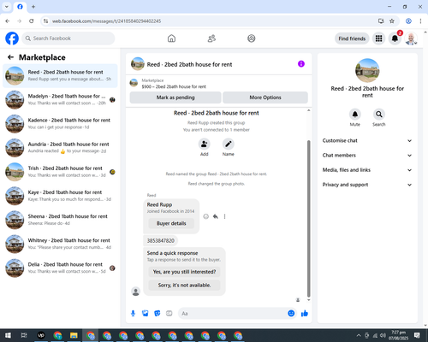Reload the page in the browser

point(32,21)
